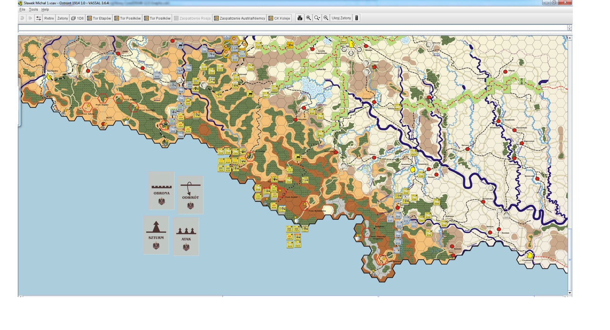Select the ODWRÓT retreat card
The image size is (610, 330).
pos(190,195)
